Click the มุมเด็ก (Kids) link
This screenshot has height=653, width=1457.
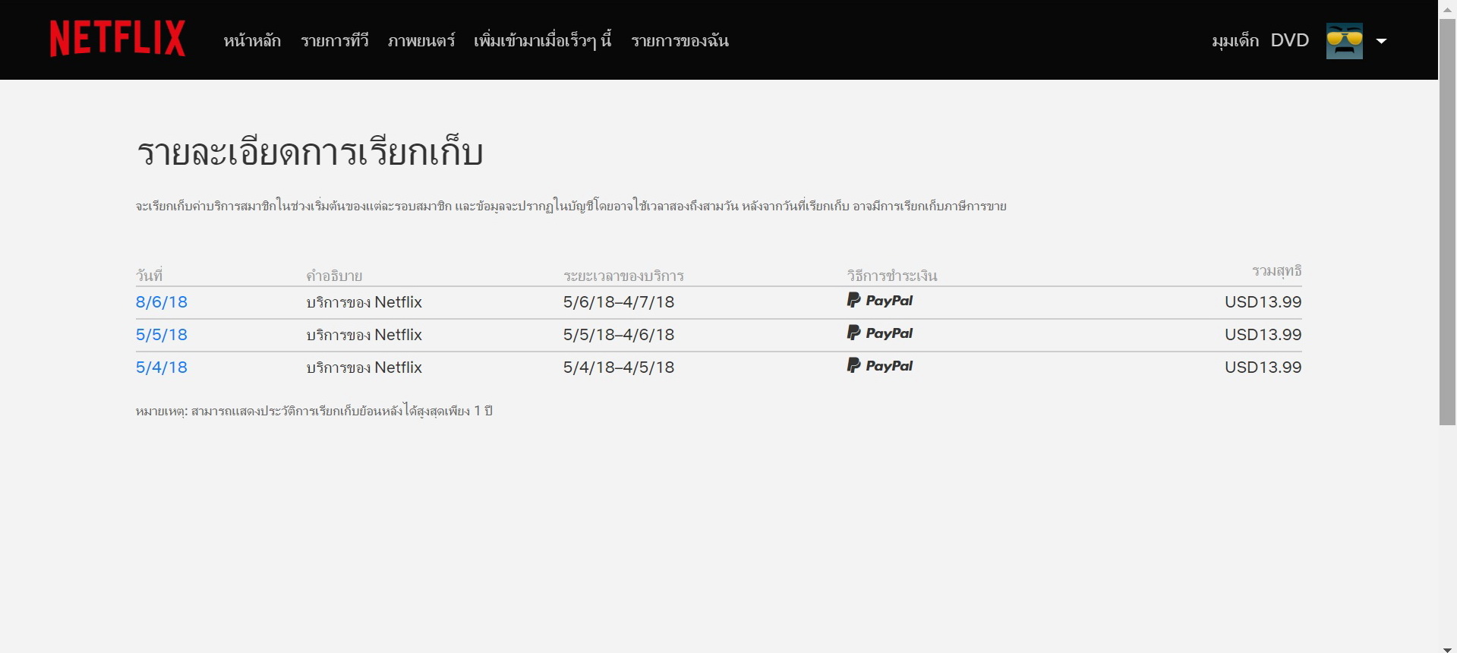click(1235, 41)
